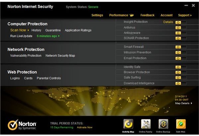Toggle Insight Protection switch
Image resolution: width=199 pixels, height=136 pixels.
pyautogui.click(x=181, y=22)
